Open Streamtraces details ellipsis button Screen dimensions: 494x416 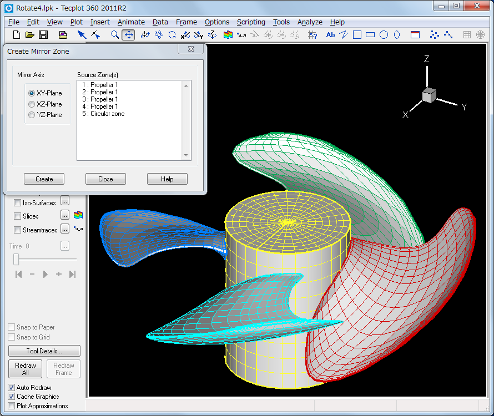coord(65,229)
